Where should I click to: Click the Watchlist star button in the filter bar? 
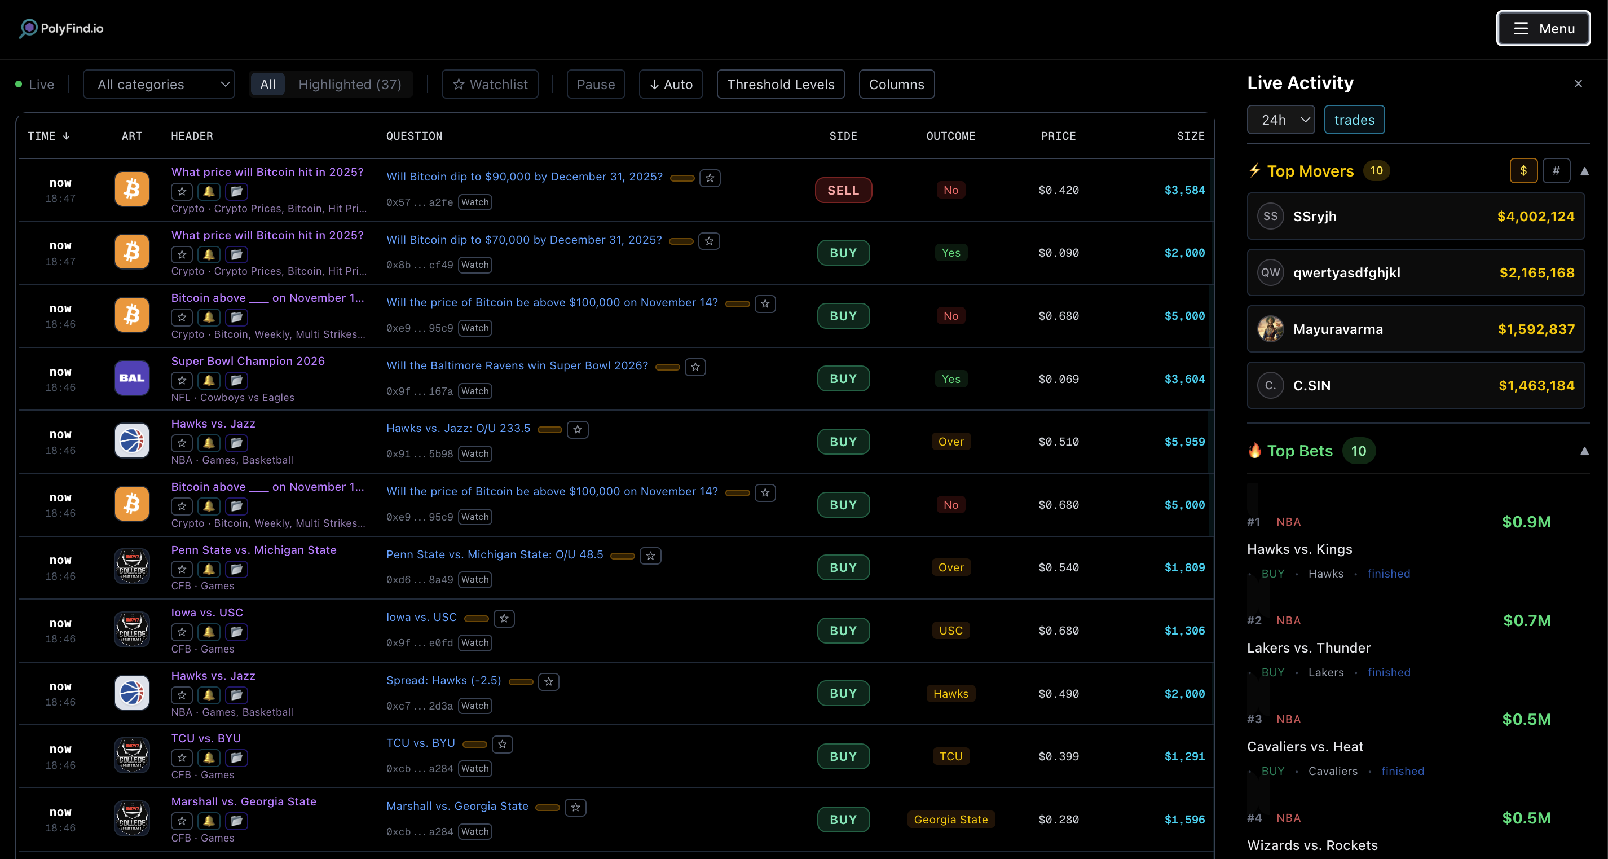click(x=490, y=83)
